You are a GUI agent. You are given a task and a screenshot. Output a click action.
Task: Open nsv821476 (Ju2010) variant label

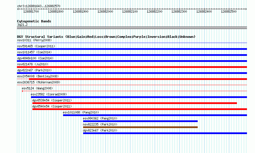coord(33,64)
